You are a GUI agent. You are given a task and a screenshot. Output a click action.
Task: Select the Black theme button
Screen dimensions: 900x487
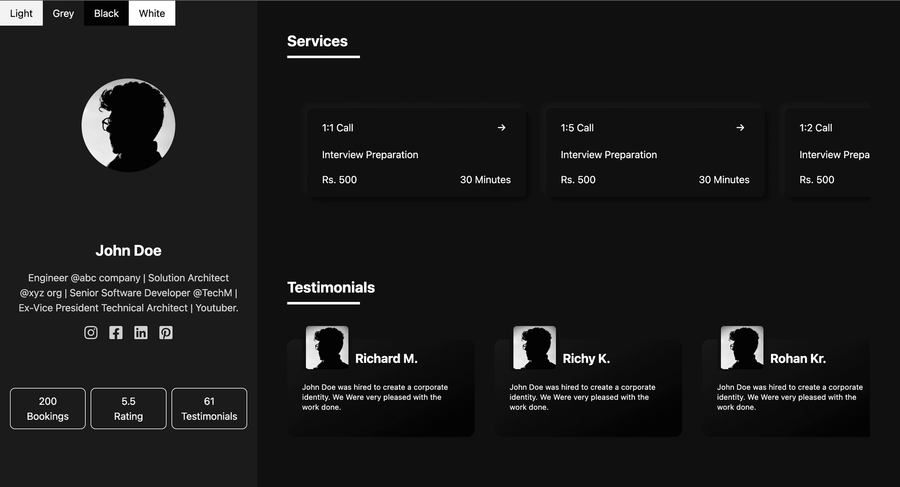[x=106, y=13]
